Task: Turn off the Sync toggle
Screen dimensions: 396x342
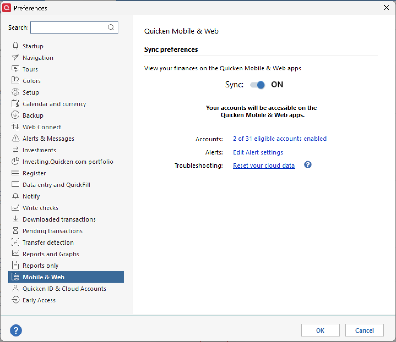Action: coord(257,85)
